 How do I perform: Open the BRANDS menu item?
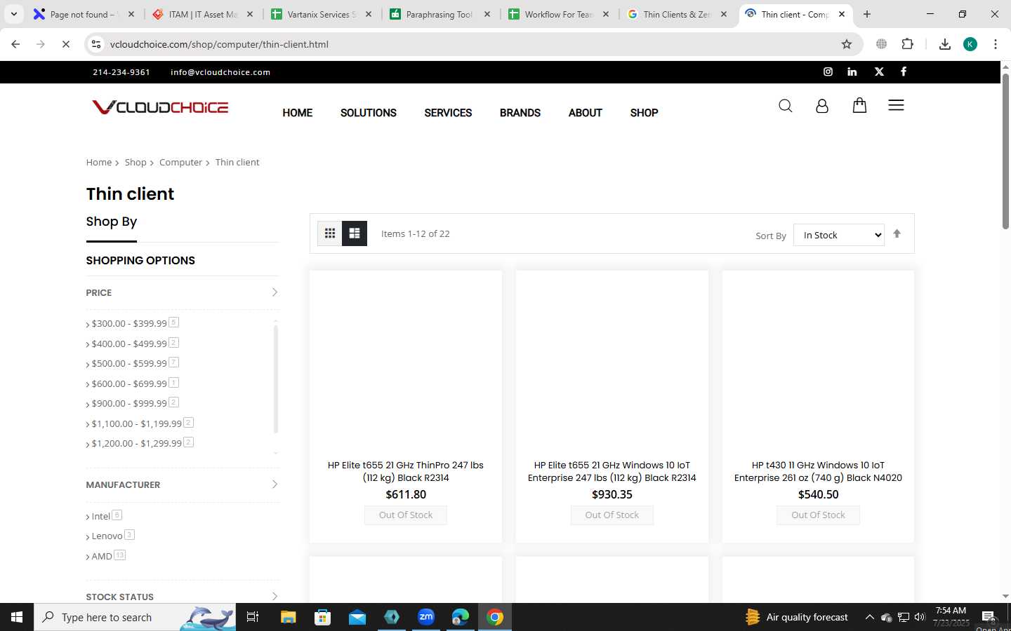(520, 113)
